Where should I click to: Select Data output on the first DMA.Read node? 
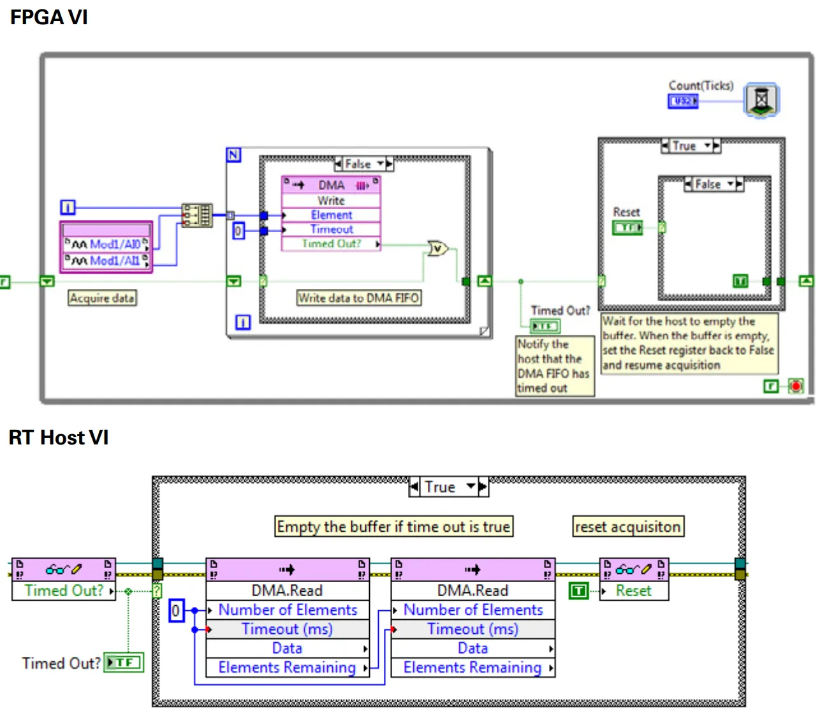[x=288, y=648]
